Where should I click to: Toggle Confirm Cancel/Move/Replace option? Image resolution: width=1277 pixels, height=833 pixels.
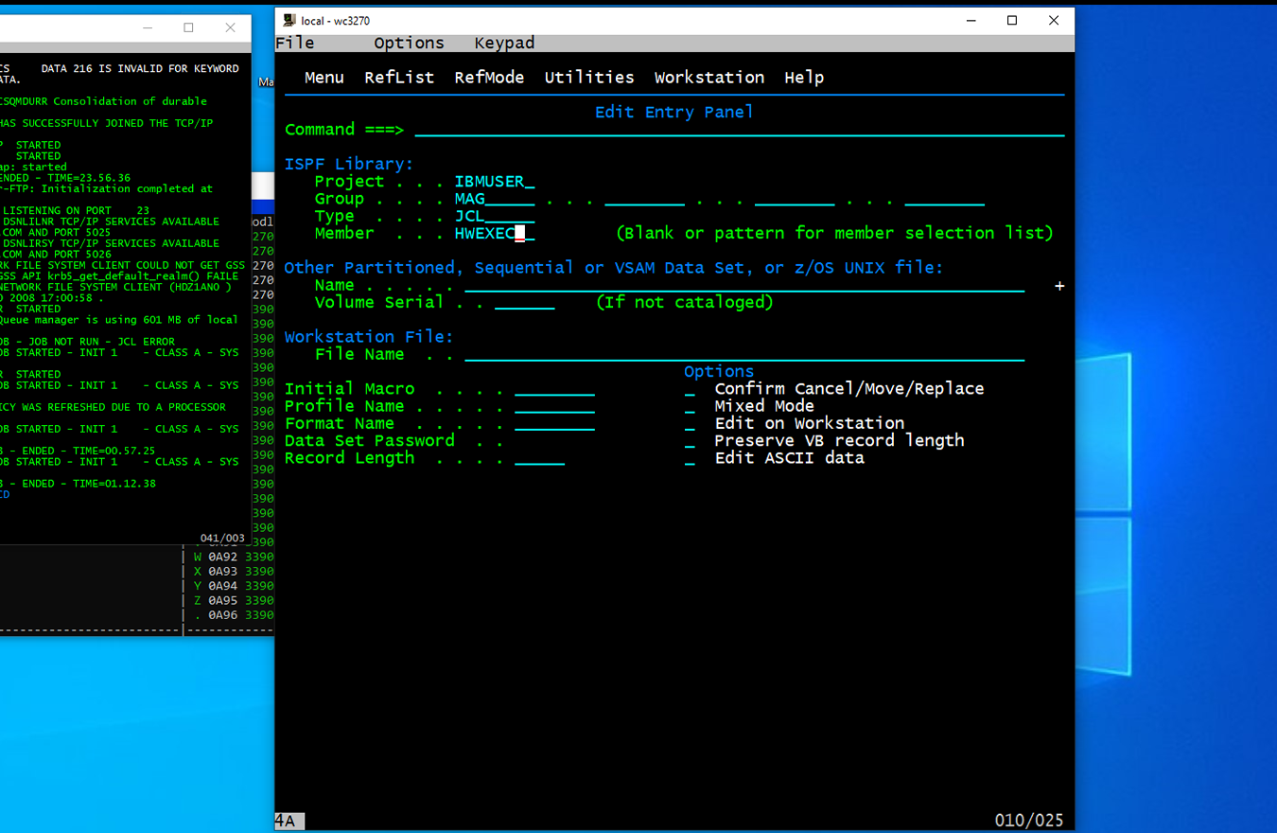(x=691, y=389)
